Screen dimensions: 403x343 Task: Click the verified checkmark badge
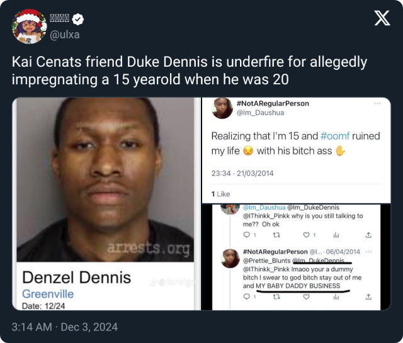(77, 20)
